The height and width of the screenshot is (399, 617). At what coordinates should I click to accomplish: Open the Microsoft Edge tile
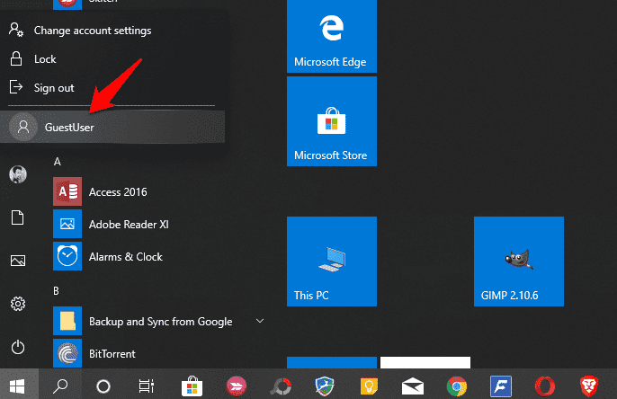tap(332, 36)
